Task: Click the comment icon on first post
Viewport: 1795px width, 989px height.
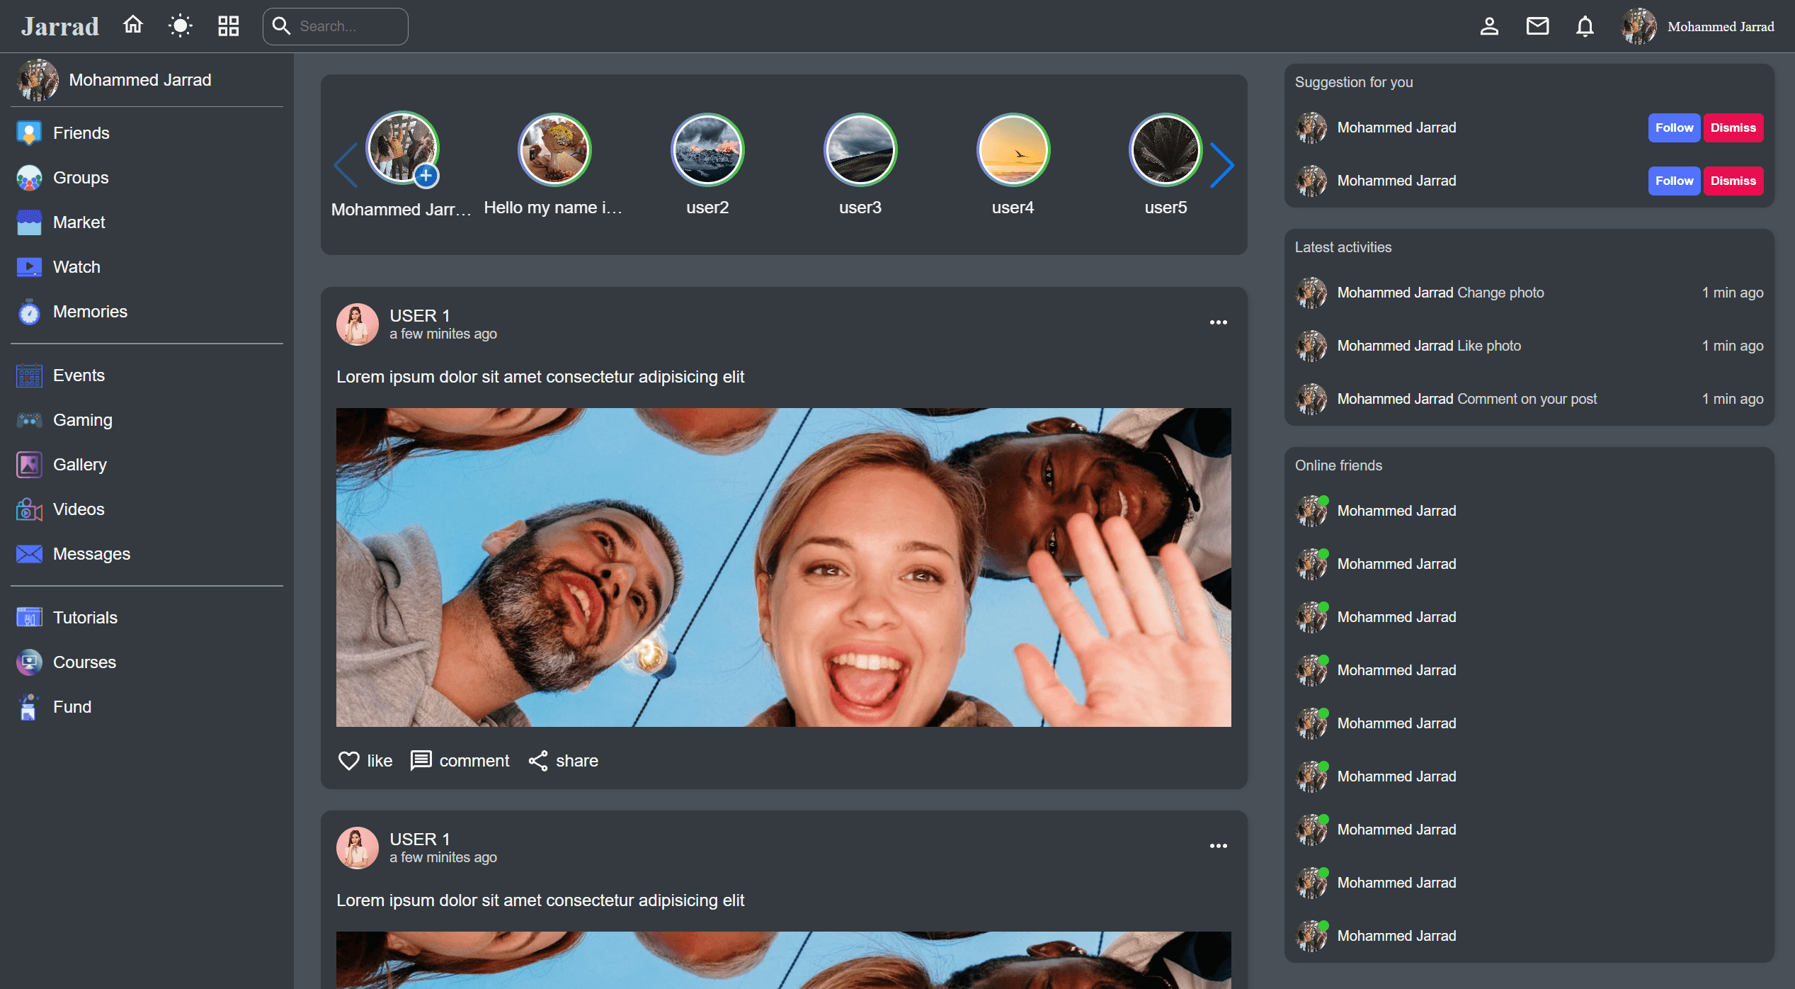Action: [x=421, y=761]
